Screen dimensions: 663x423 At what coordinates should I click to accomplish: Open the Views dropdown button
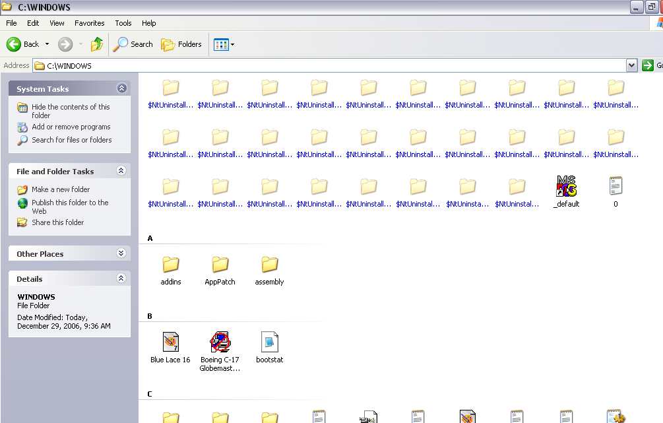[224, 45]
